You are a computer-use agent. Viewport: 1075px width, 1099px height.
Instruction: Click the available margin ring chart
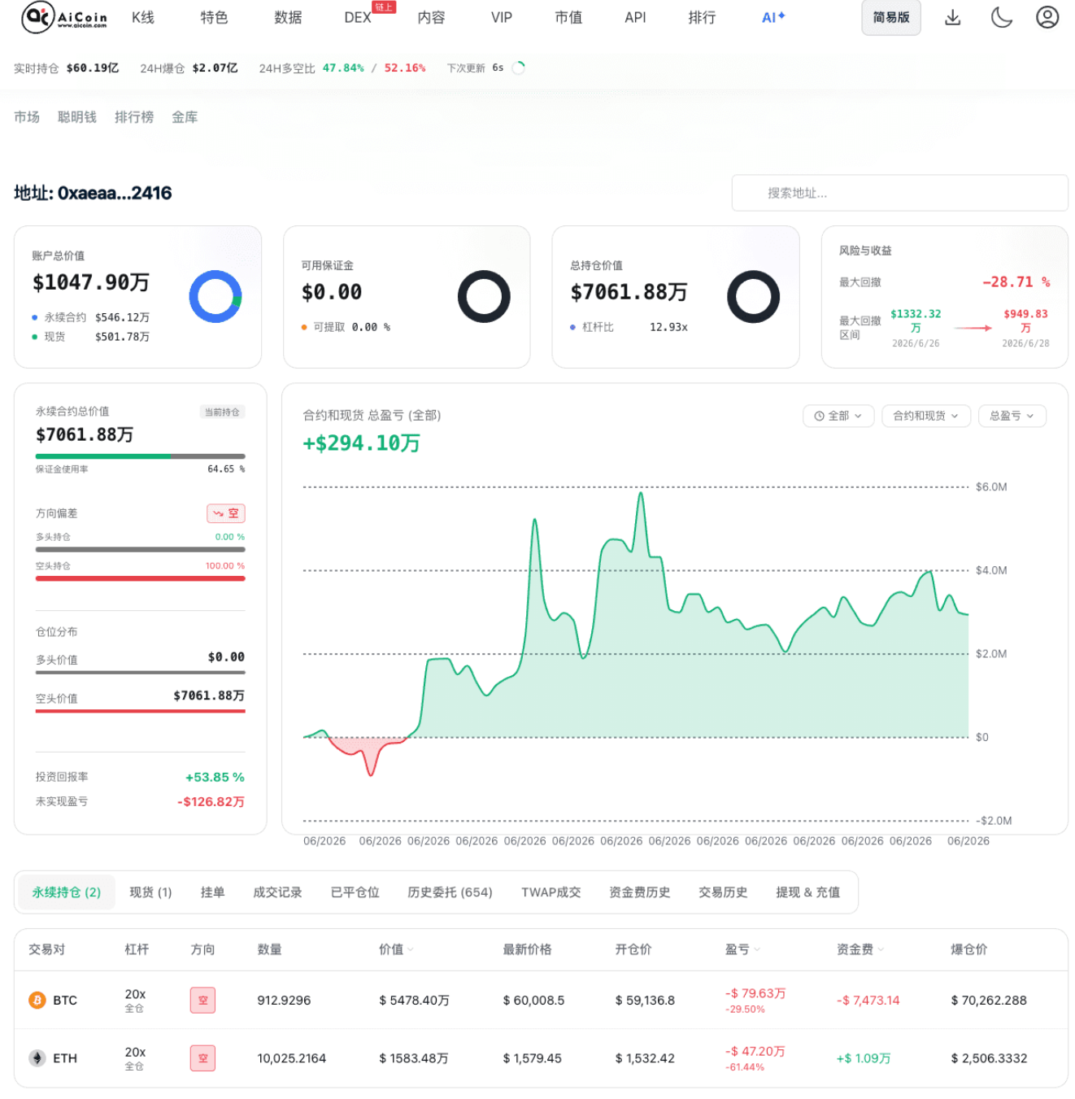point(484,297)
